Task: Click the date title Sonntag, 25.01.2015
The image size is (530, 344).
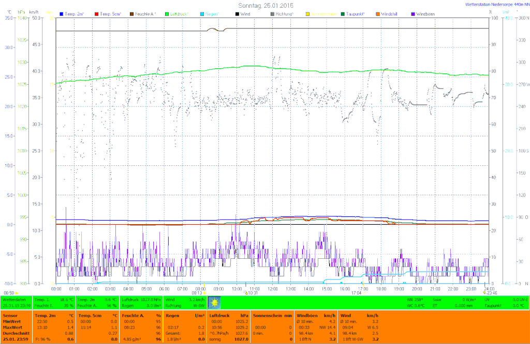Action: click(x=264, y=5)
